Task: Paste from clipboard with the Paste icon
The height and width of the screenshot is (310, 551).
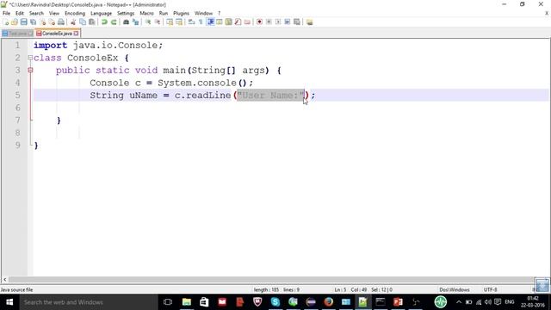Action: (92, 22)
